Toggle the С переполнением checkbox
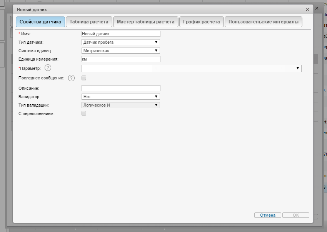The width and height of the screenshot is (327, 232). pos(84,114)
